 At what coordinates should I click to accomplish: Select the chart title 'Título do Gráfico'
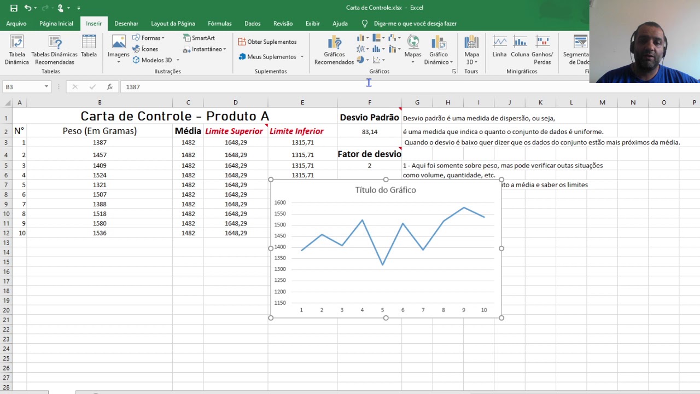pyautogui.click(x=386, y=190)
